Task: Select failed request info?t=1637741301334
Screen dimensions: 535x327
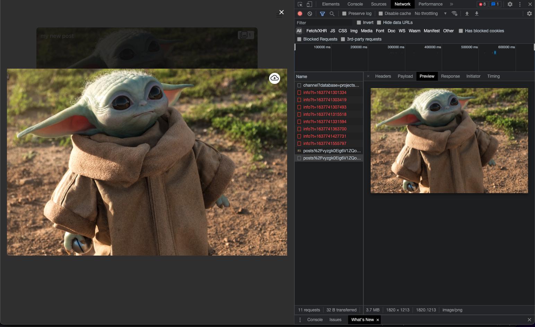Action: [329, 93]
